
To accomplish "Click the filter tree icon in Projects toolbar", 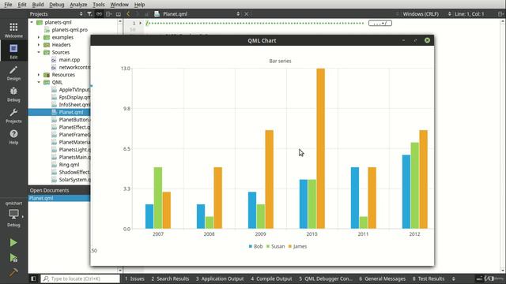I will coord(89,14).
